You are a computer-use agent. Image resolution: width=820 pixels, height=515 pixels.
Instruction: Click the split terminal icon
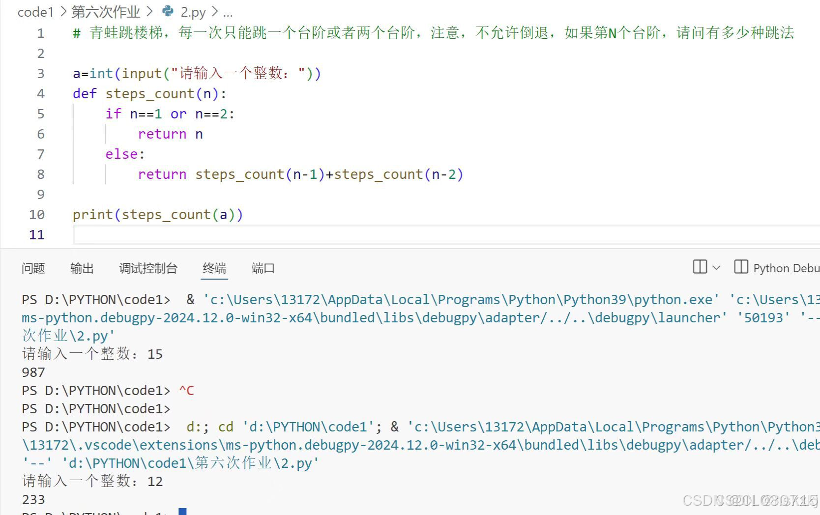700,267
